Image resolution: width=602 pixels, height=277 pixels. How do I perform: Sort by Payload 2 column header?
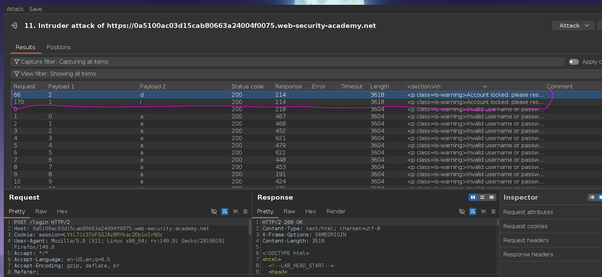click(x=184, y=86)
